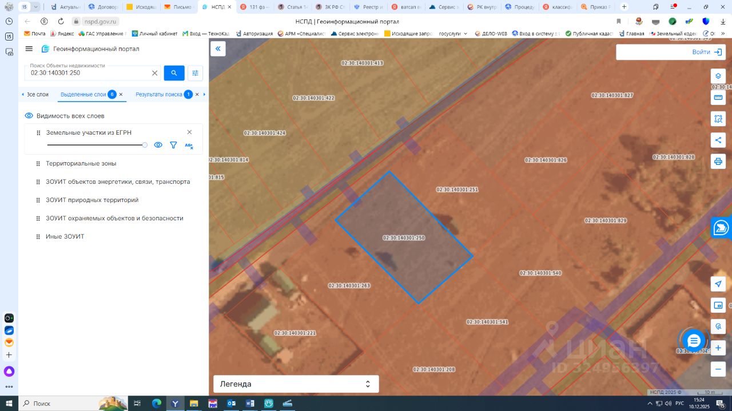The image size is (732, 411).
Task: Activate the measurement ruler tool
Action: (718, 98)
